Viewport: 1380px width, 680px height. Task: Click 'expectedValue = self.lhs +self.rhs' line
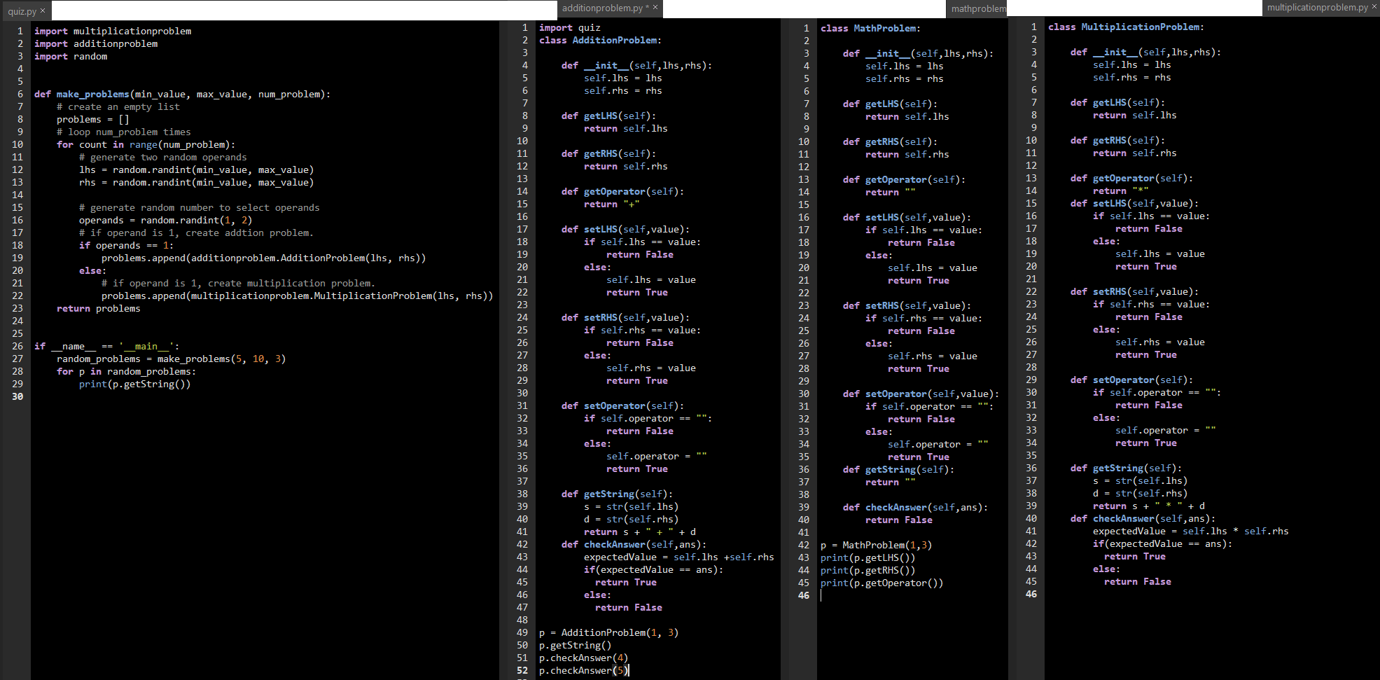click(679, 557)
